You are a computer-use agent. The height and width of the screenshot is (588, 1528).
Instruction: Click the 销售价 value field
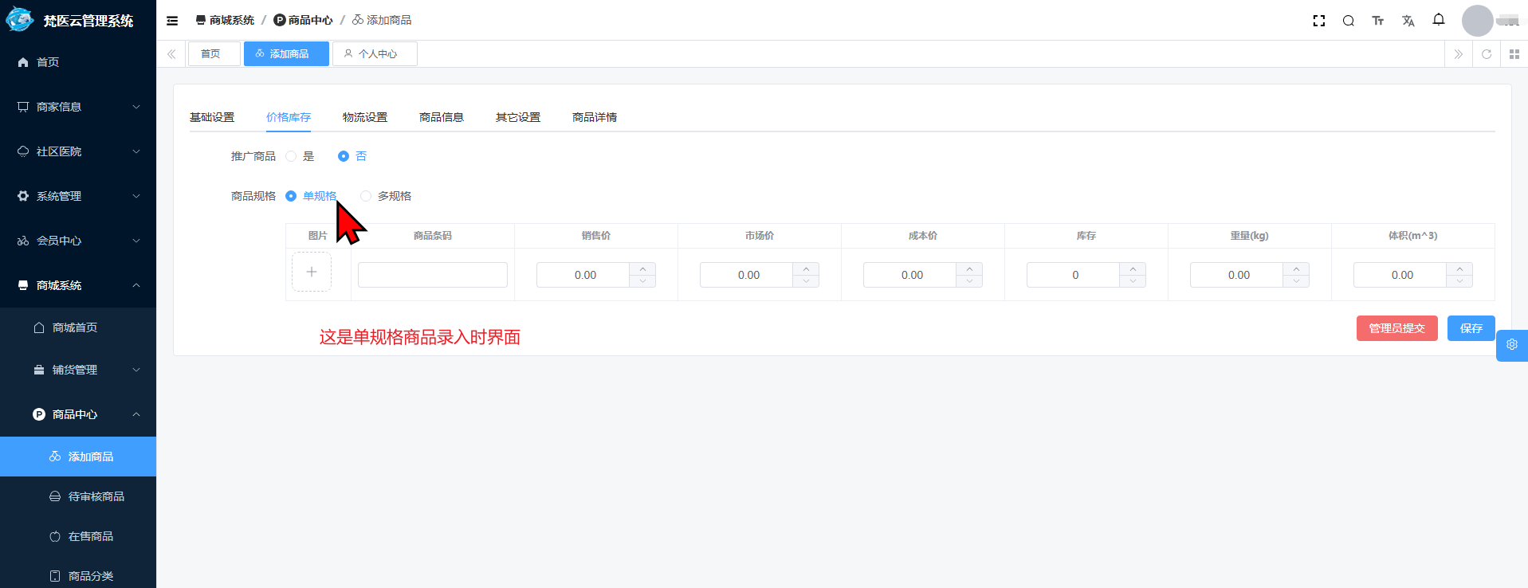[585, 275]
